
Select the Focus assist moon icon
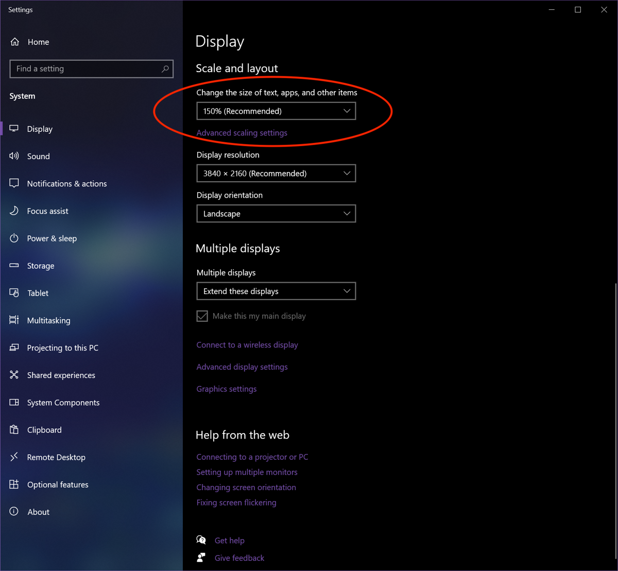(14, 211)
